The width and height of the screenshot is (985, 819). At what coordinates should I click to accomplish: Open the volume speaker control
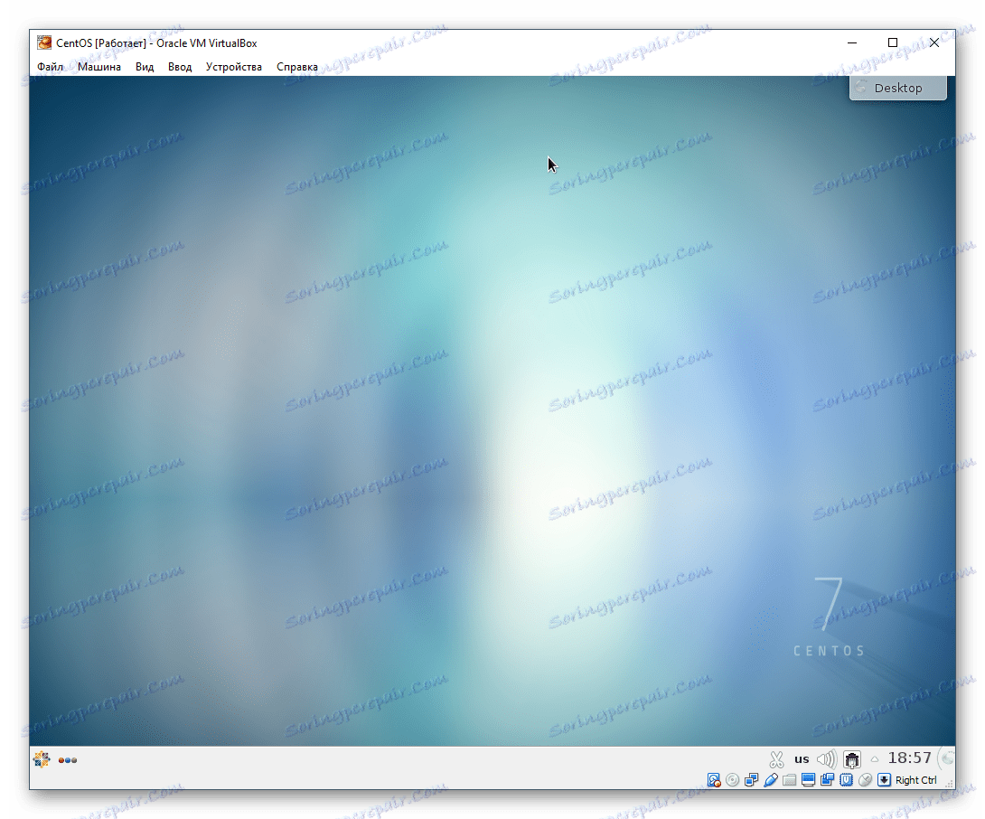[x=826, y=759]
